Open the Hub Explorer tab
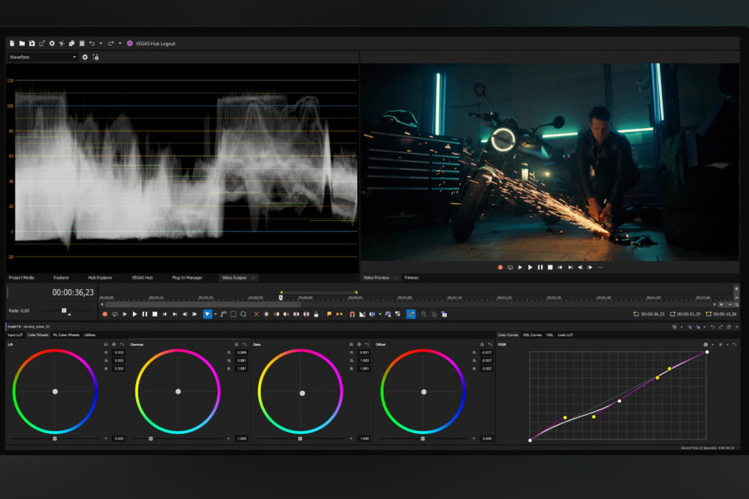This screenshot has width=749, height=499. click(x=99, y=278)
